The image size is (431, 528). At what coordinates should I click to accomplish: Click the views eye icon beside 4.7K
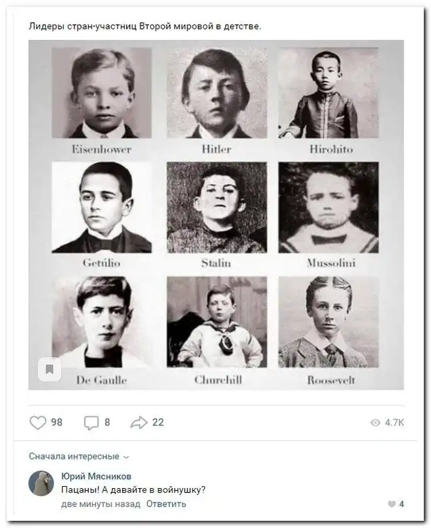coord(375,423)
